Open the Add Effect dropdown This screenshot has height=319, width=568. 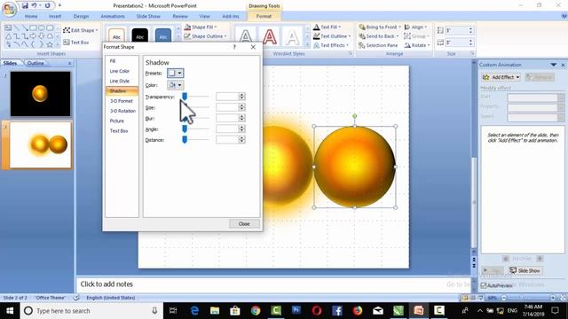click(501, 77)
